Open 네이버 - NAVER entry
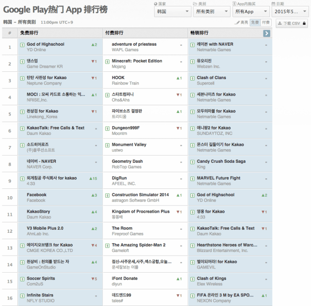The width and height of the screenshot is (311, 306). tap(42, 161)
